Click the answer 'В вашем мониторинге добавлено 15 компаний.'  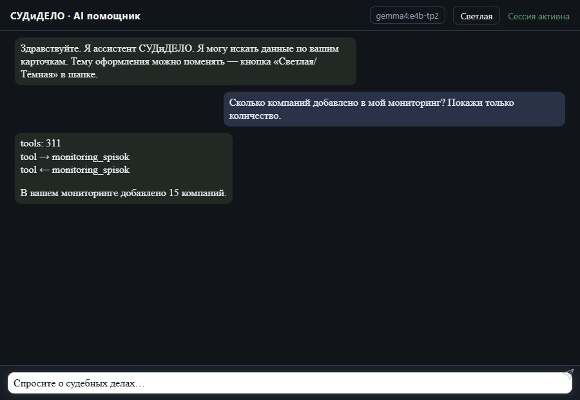pos(123,193)
